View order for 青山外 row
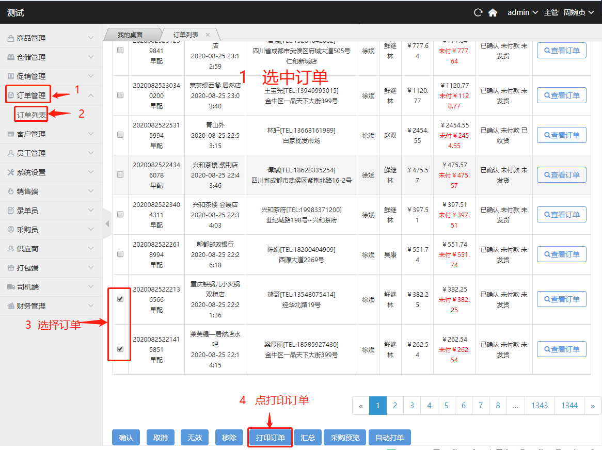Image resolution: width=602 pixels, height=450 pixels. (x=561, y=135)
